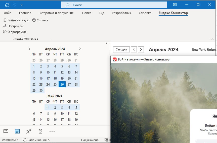Open the Quick Access Toolbar customize dropdown
Screen dimensions: 217x143
[22, 5]
